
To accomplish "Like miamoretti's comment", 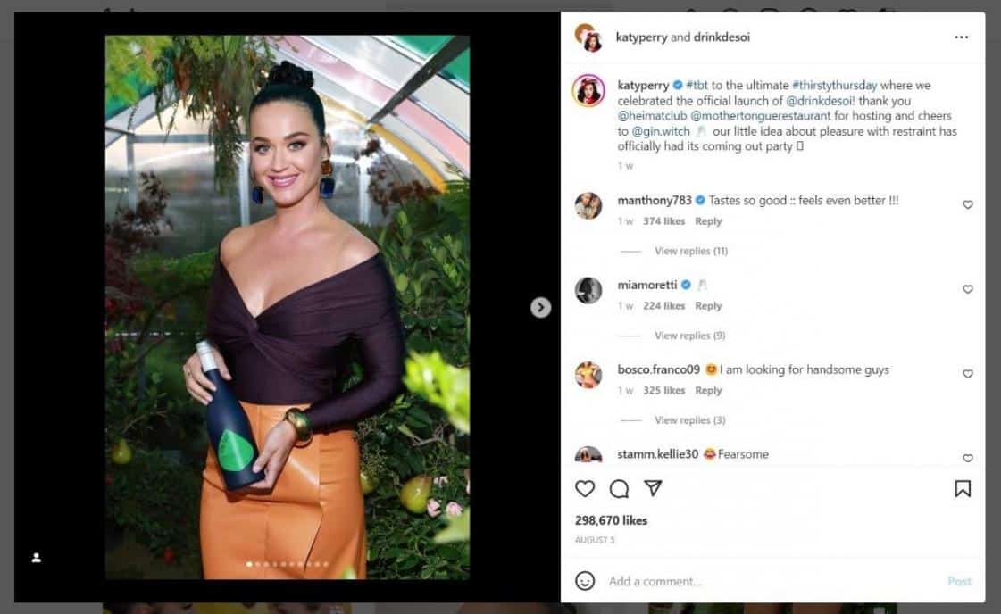I will click(x=968, y=289).
